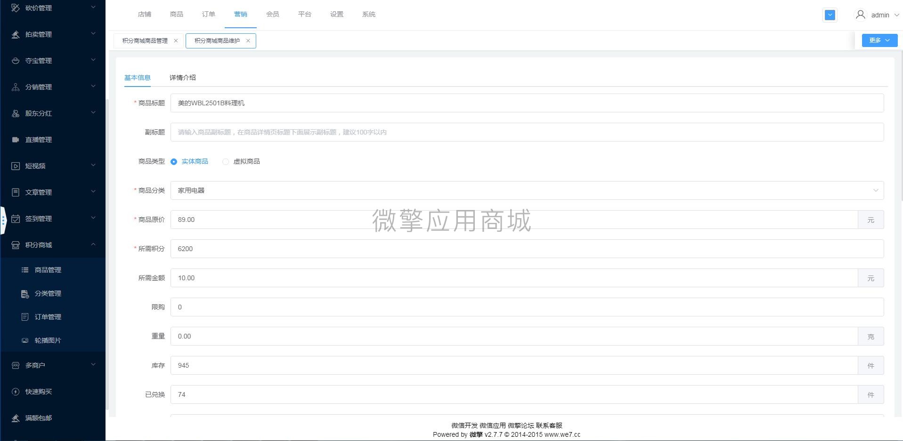Expand the 分销管理 menu chevron
903x441 pixels.
[x=93, y=87]
